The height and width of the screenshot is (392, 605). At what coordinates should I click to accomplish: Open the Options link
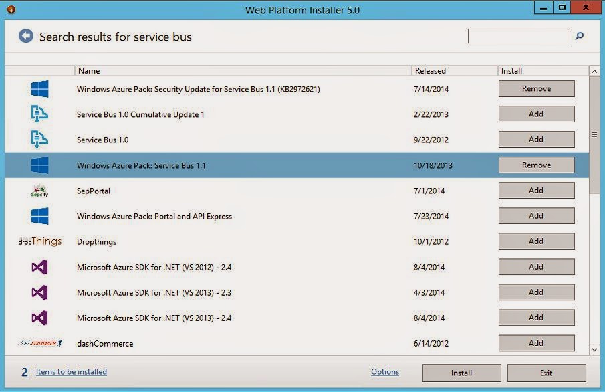click(385, 371)
